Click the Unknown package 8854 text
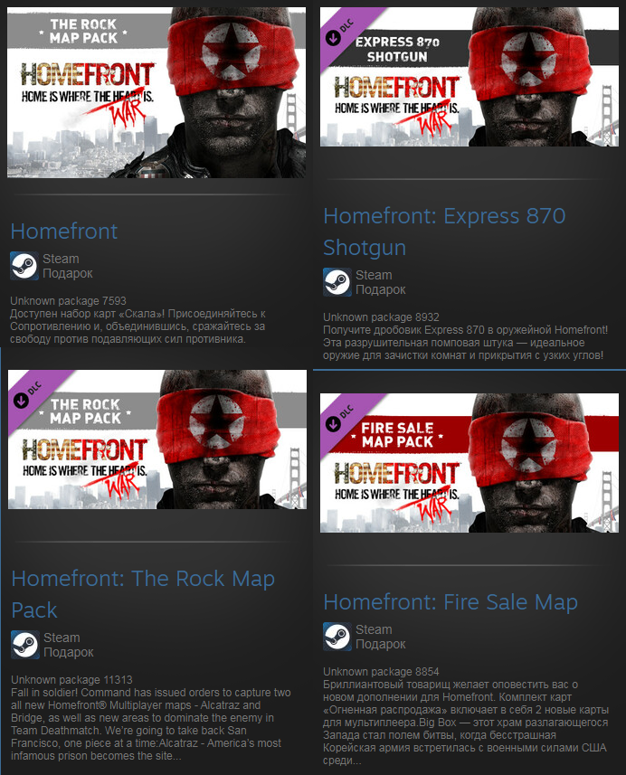 pos(381,671)
